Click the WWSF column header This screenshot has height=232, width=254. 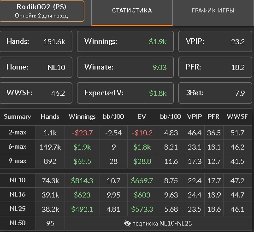(x=237, y=116)
